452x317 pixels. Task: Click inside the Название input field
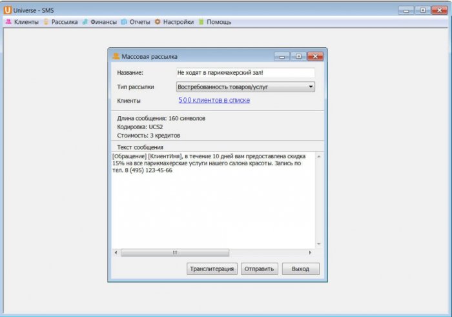pyautogui.click(x=245, y=73)
